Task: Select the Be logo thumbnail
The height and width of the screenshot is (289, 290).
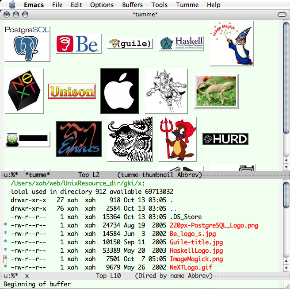Action: point(79,44)
